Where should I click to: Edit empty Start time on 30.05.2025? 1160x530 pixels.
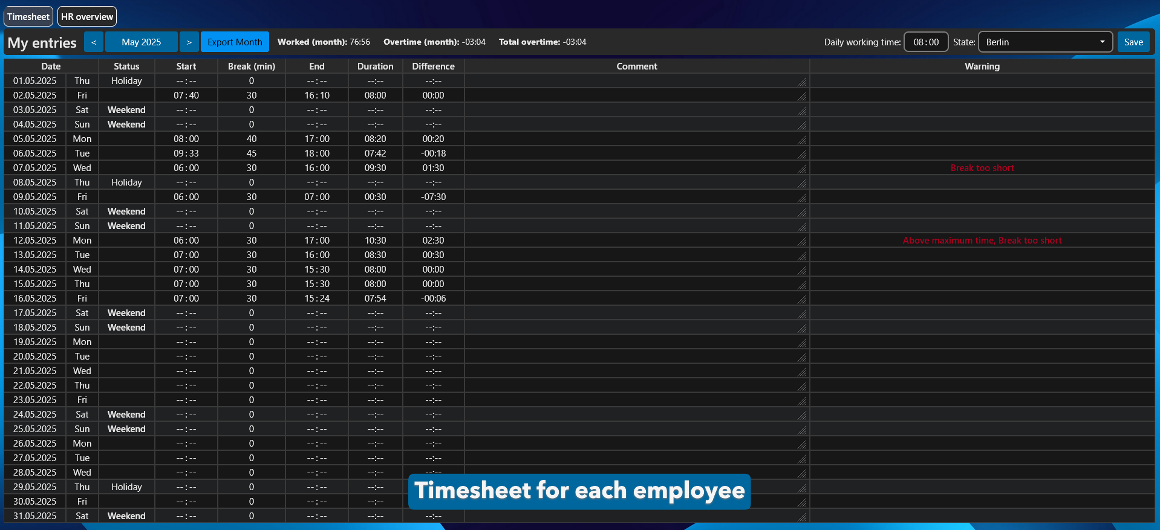[x=186, y=502]
